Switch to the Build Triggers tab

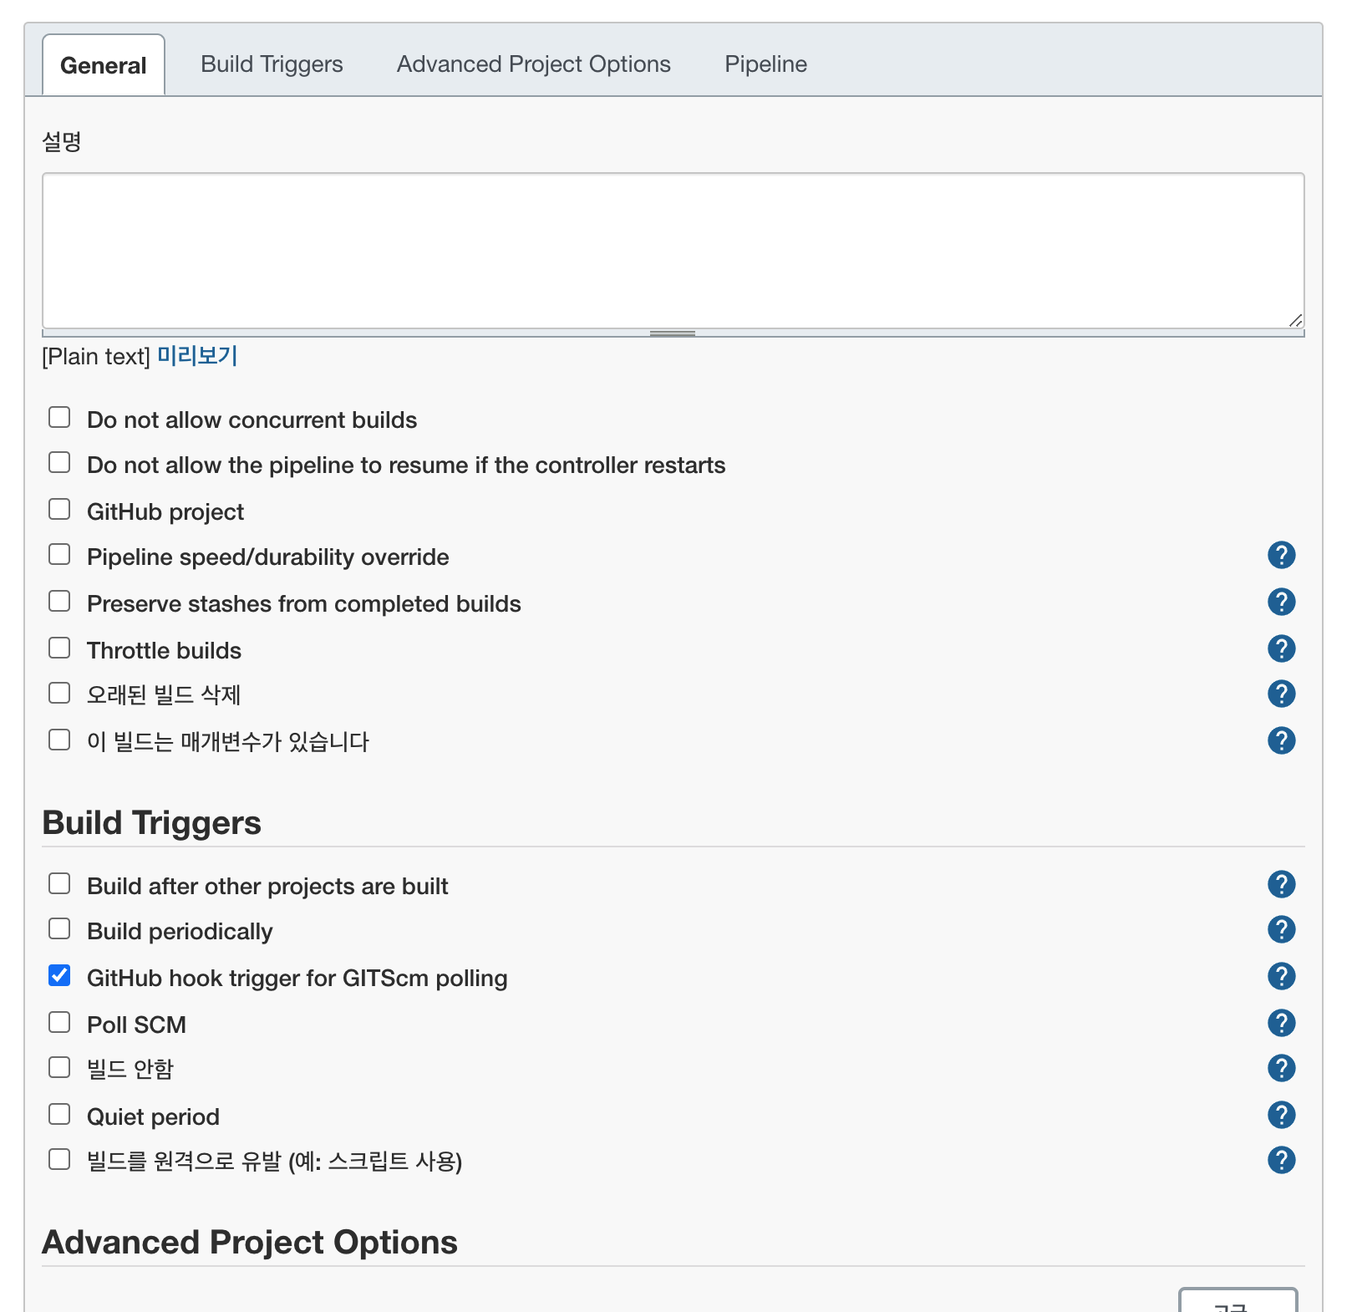click(x=272, y=64)
